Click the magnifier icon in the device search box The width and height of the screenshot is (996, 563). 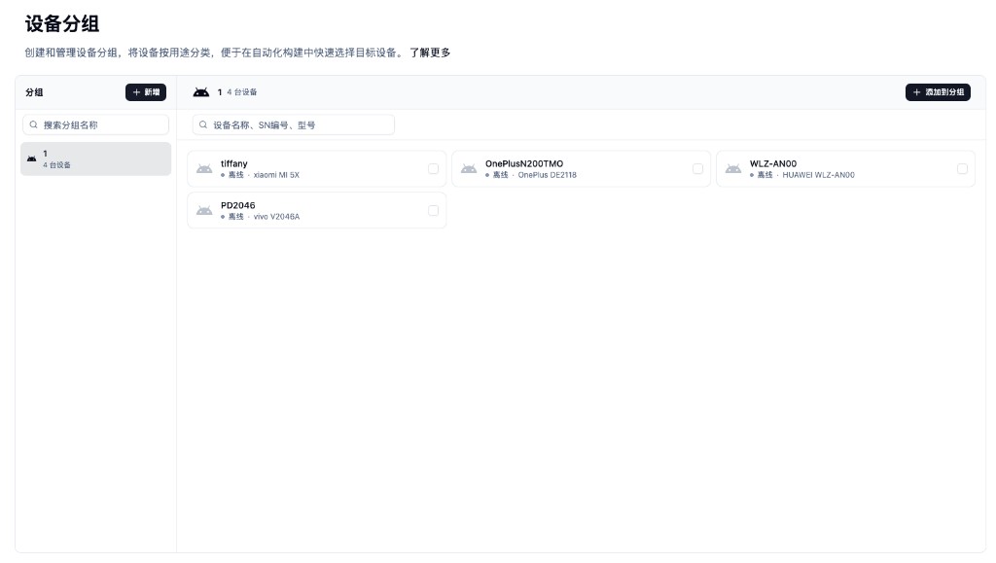(x=202, y=123)
